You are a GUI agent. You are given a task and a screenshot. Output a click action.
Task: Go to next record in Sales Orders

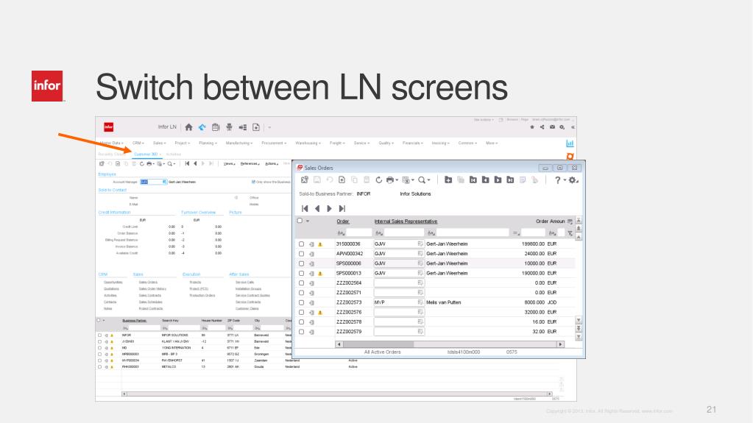pyautogui.click(x=330, y=208)
